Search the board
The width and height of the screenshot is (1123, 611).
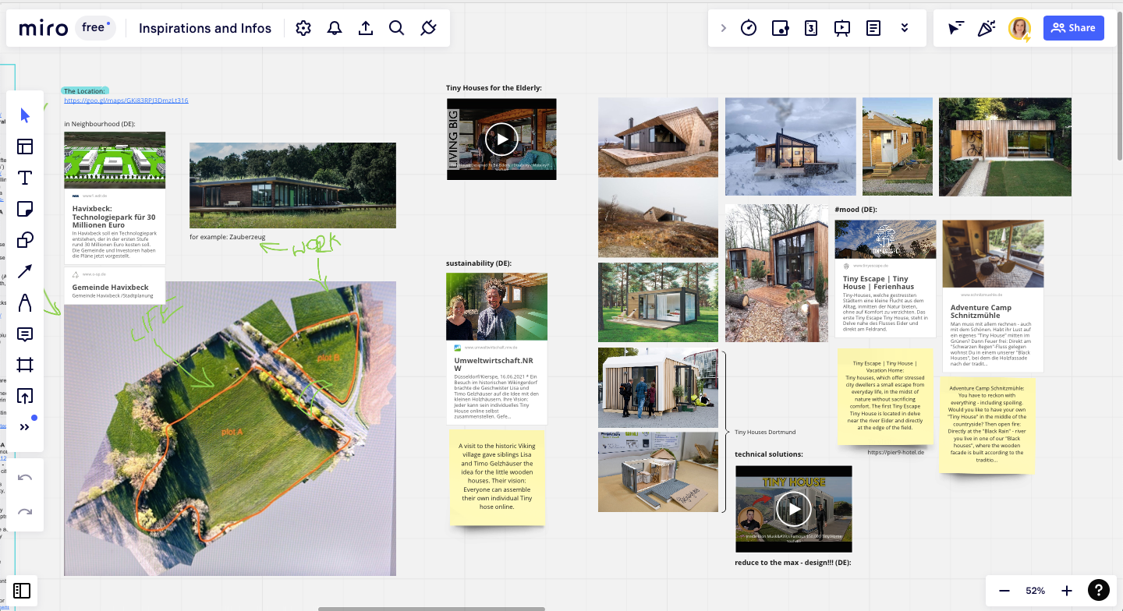pyautogui.click(x=396, y=28)
